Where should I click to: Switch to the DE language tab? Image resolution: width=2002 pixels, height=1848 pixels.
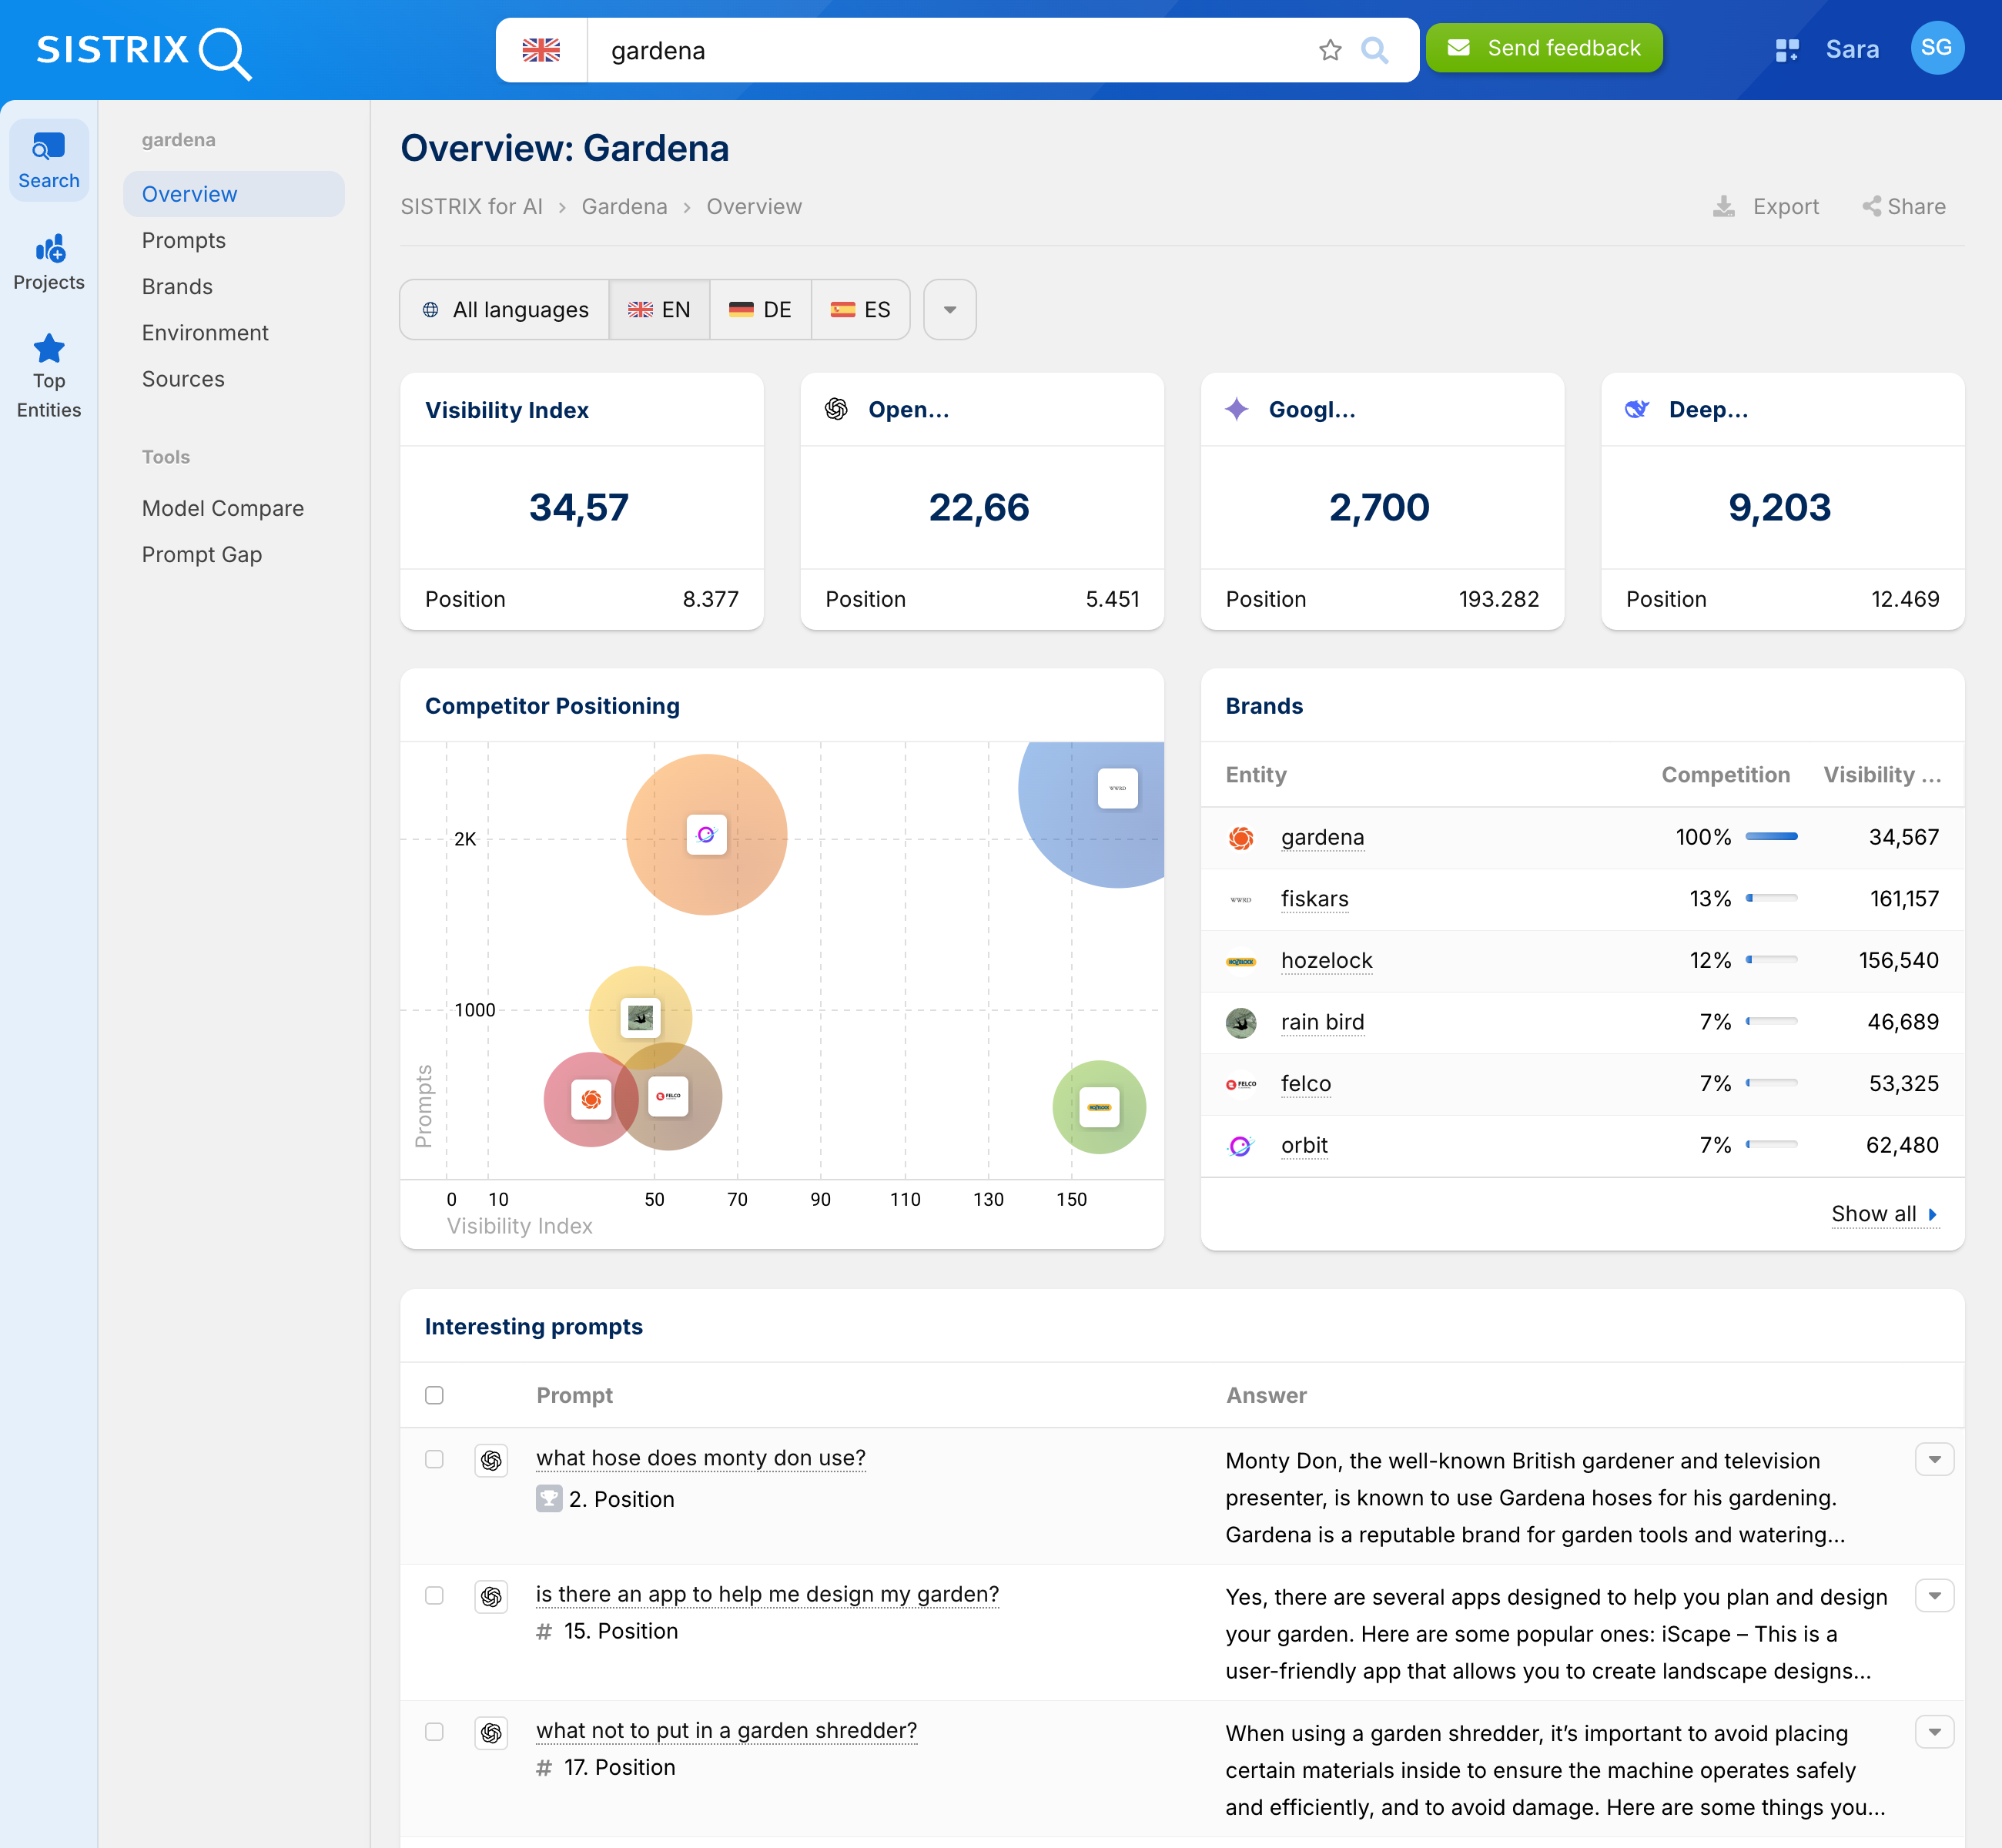tap(760, 309)
